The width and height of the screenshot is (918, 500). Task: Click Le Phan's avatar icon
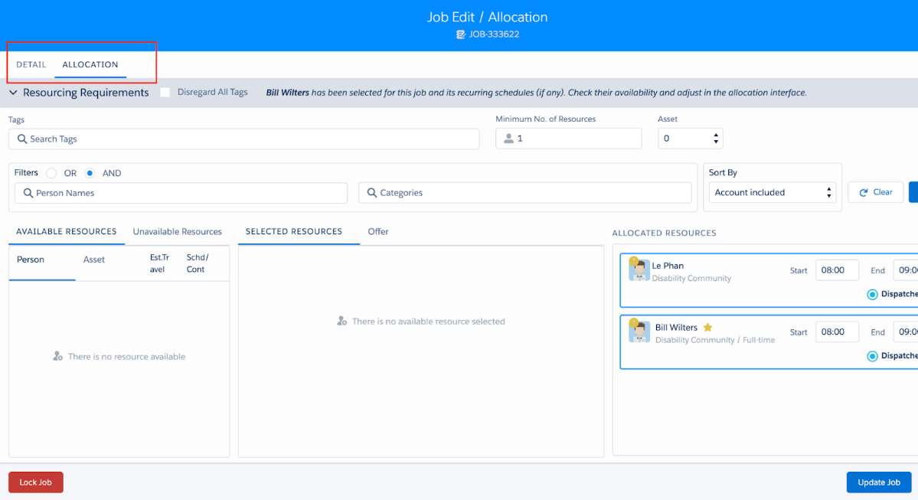[x=639, y=270]
